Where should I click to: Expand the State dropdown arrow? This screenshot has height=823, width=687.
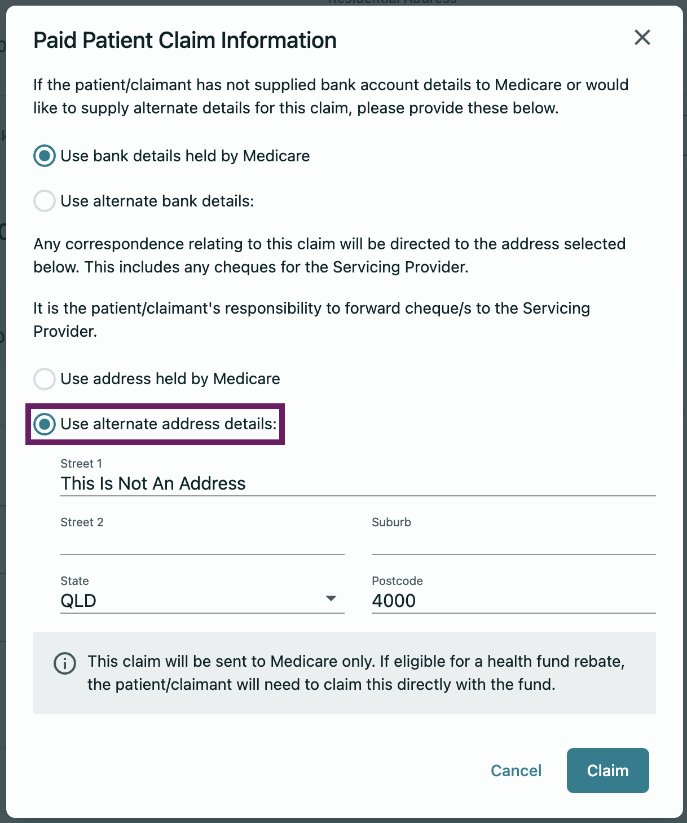331,598
